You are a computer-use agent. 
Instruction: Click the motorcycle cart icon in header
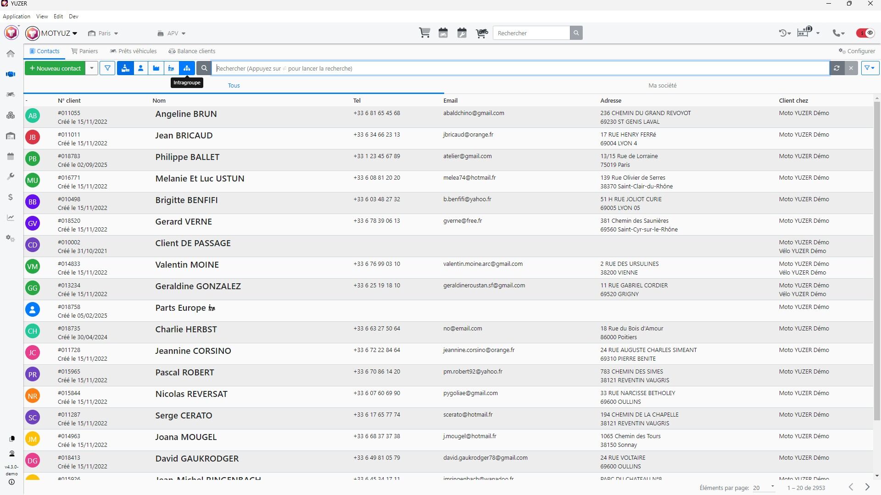482,33
